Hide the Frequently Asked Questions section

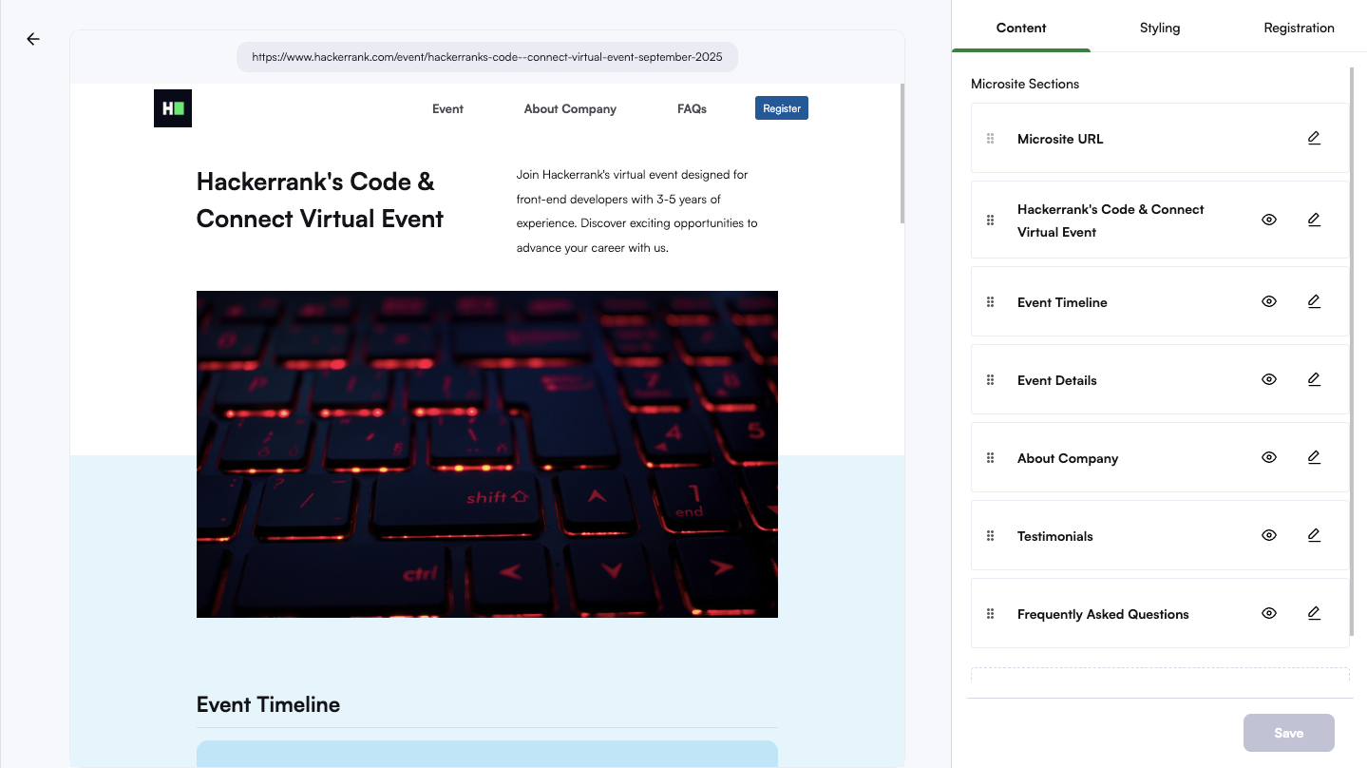[x=1269, y=613]
